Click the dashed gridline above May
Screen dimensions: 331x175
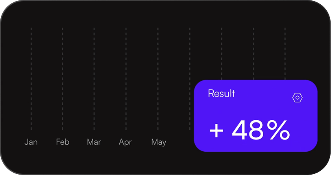(x=158, y=79)
